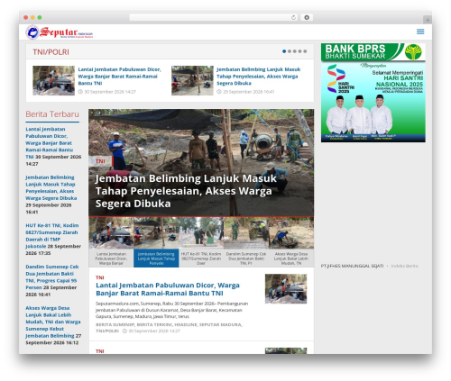
Task: Open HEADLINE category tag
Action: [186, 324]
